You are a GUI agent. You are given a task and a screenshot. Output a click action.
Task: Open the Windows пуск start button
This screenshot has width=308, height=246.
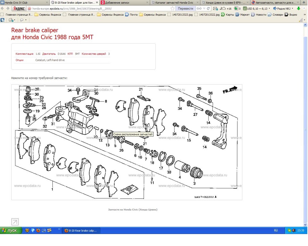pos(11,231)
